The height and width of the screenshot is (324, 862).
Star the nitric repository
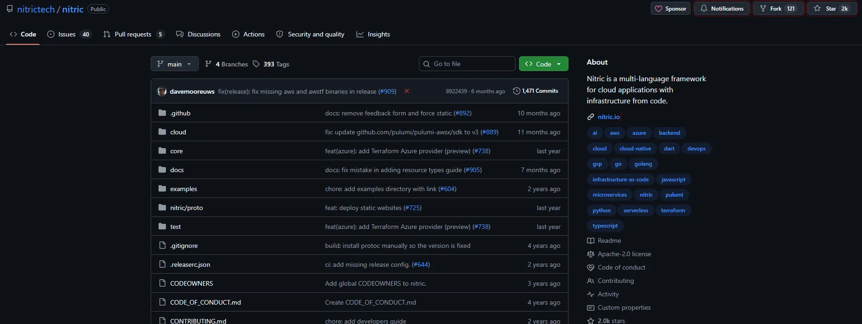(832, 9)
